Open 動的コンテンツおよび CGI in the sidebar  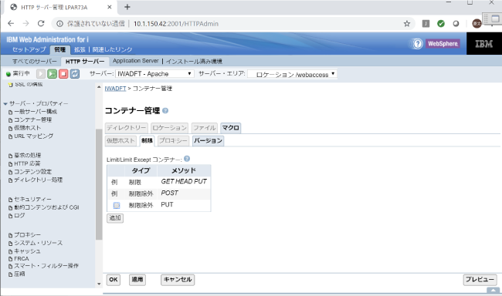46,207
